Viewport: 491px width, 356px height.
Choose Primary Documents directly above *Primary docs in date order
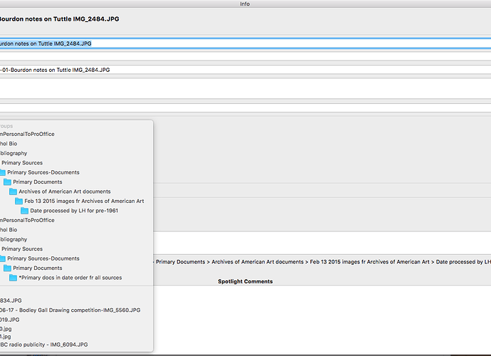[x=38, y=268]
